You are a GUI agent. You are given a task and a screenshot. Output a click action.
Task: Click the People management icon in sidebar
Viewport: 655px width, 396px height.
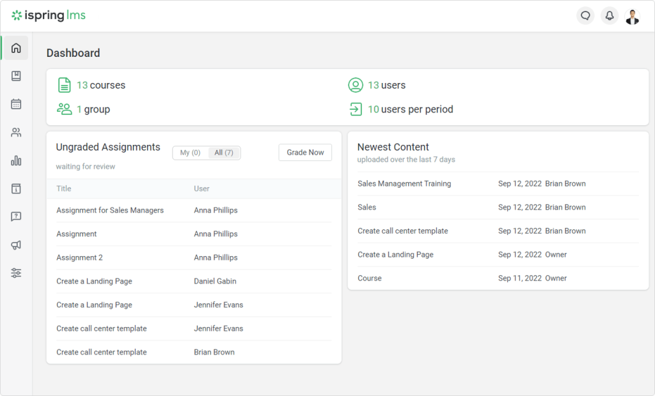tap(15, 132)
